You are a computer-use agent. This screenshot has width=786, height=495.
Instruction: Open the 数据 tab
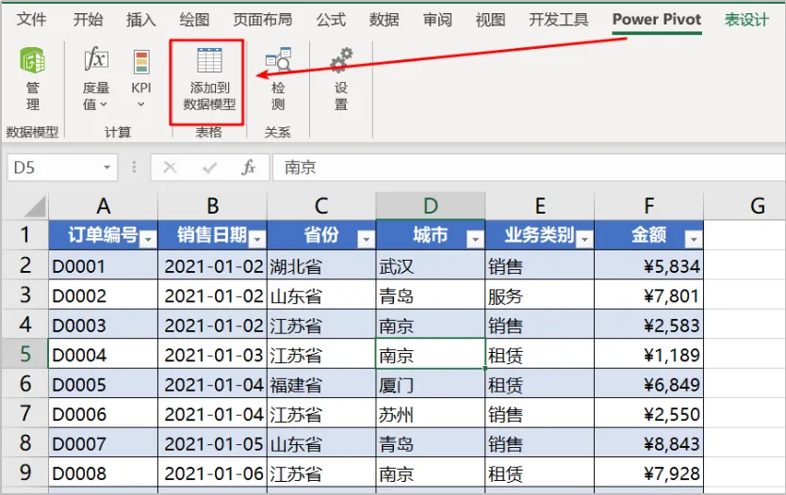[x=384, y=19]
